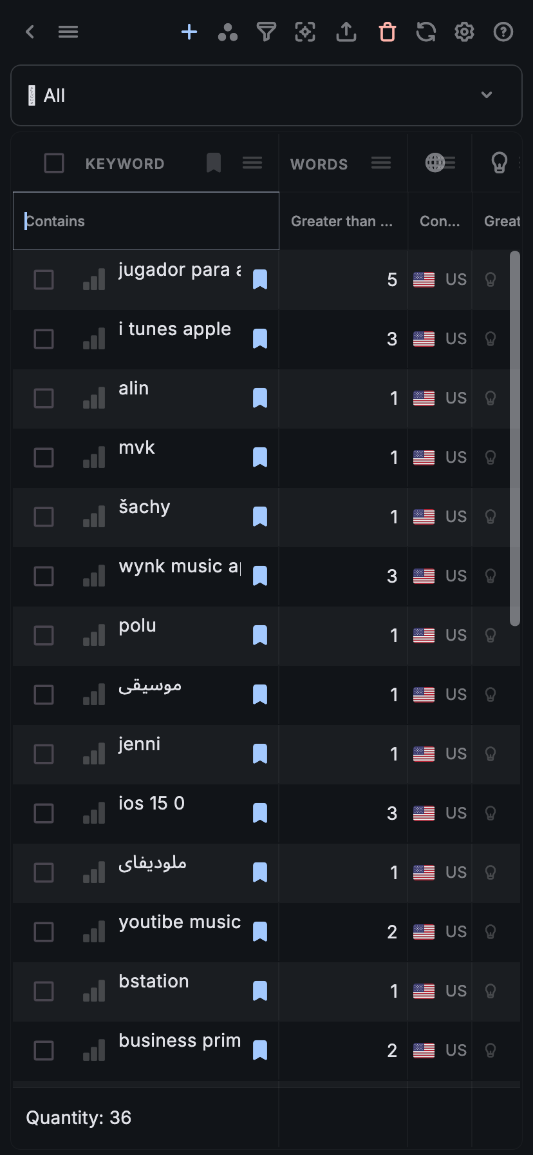Unbookmark the "i tunes apple" keyword
Image resolution: width=533 pixels, height=1155 pixels.
point(259,338)
